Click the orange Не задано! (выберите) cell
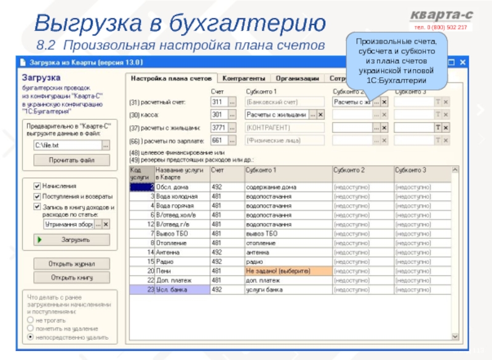The image size is (492, 360). [x=288, y=271]
